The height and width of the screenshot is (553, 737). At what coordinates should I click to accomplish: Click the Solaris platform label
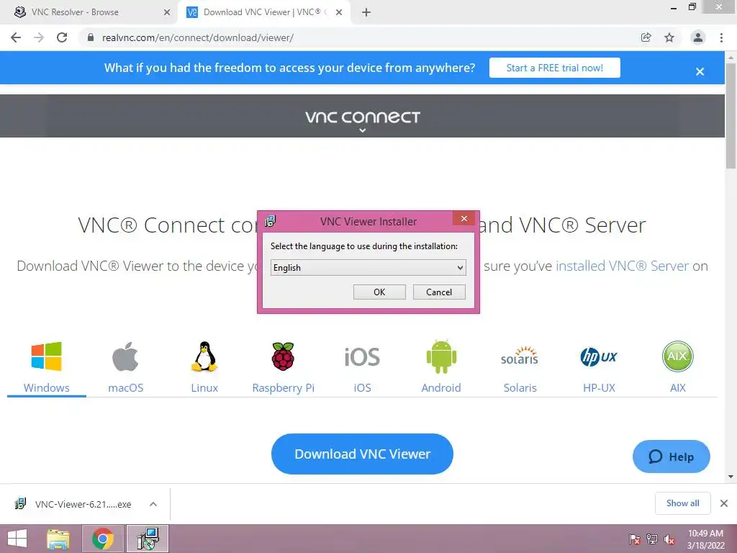coord(520,387)
